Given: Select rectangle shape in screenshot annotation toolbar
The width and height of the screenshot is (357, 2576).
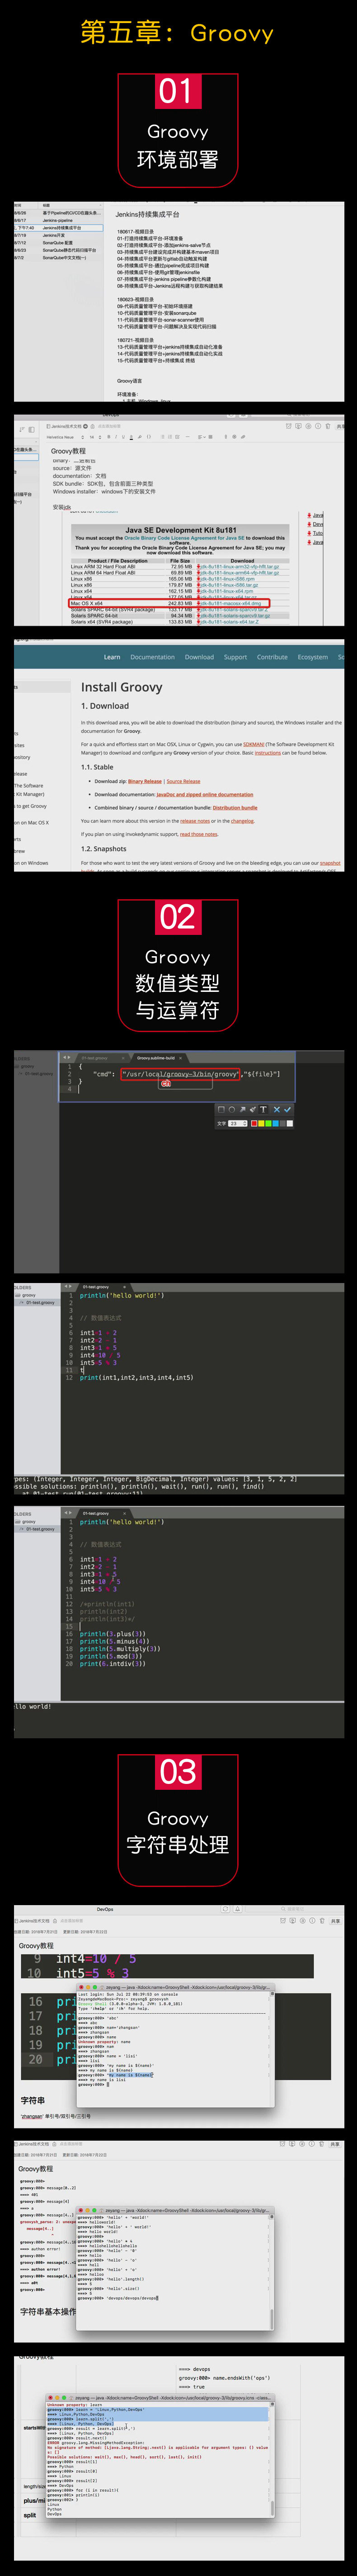Looking at the screenshot, I should (x=221, y=1109).
